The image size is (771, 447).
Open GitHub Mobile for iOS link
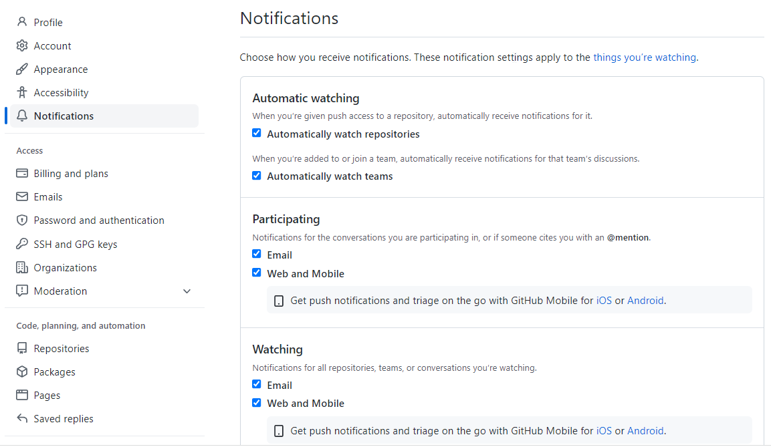[x=604, y=300]
